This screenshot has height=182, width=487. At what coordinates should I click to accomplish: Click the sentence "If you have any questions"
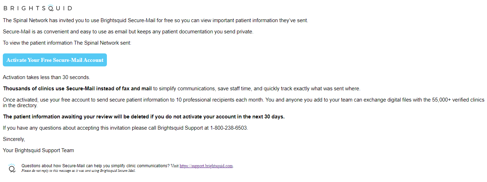tap(126, 128)
